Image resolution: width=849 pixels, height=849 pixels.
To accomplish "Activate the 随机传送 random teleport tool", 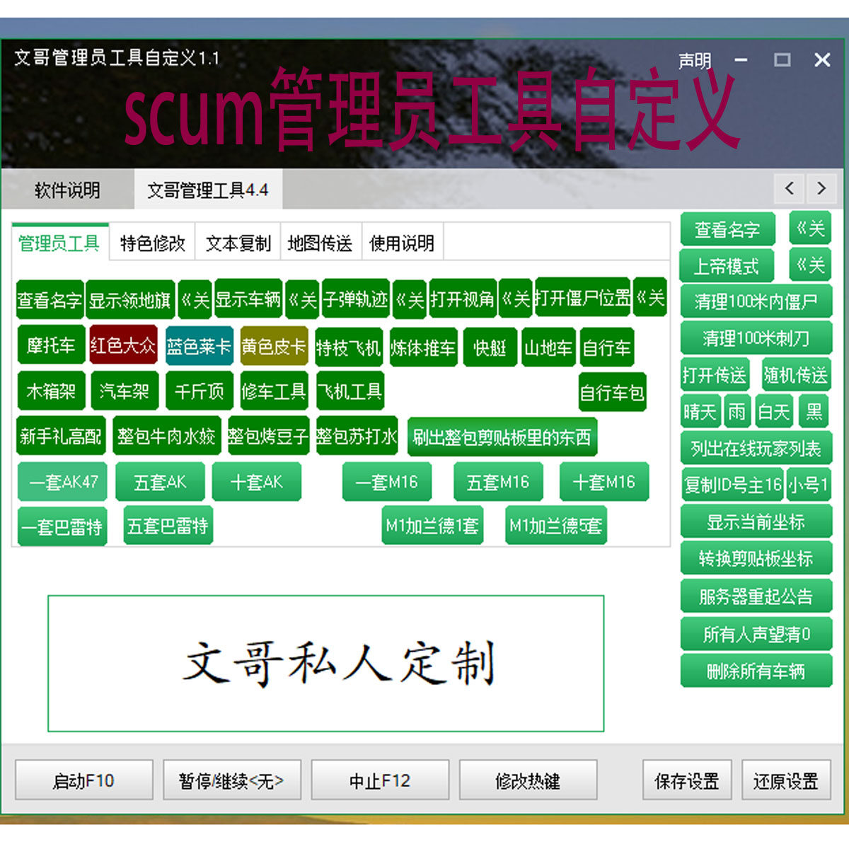I will pos(795,375).
